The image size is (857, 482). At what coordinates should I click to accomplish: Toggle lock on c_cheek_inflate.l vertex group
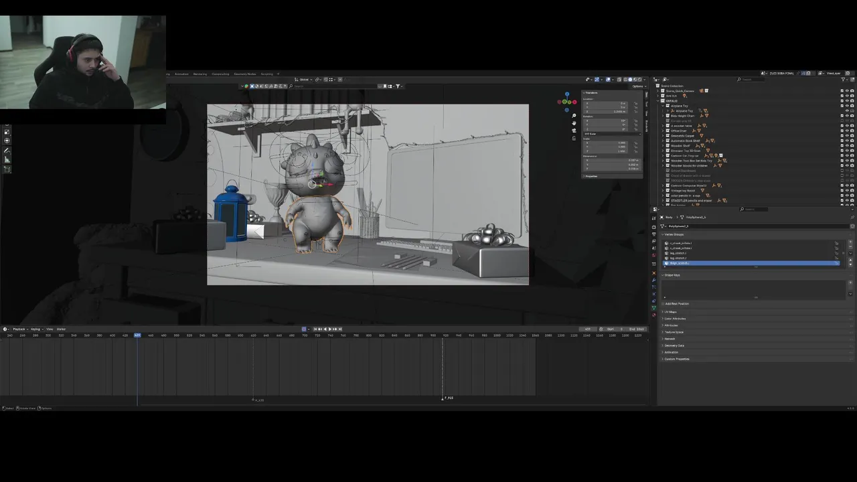[x=836, y=243]
